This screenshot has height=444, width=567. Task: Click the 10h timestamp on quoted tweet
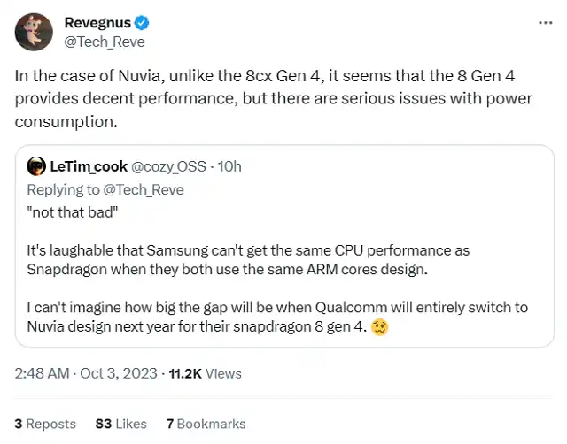[228, 165]
